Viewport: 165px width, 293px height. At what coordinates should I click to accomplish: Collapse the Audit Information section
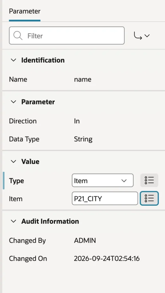(x=13, y=221)
